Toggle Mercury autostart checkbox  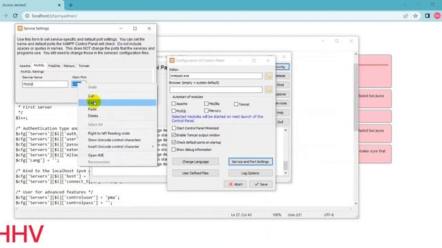pyautogui.click(x=206, y=111)
